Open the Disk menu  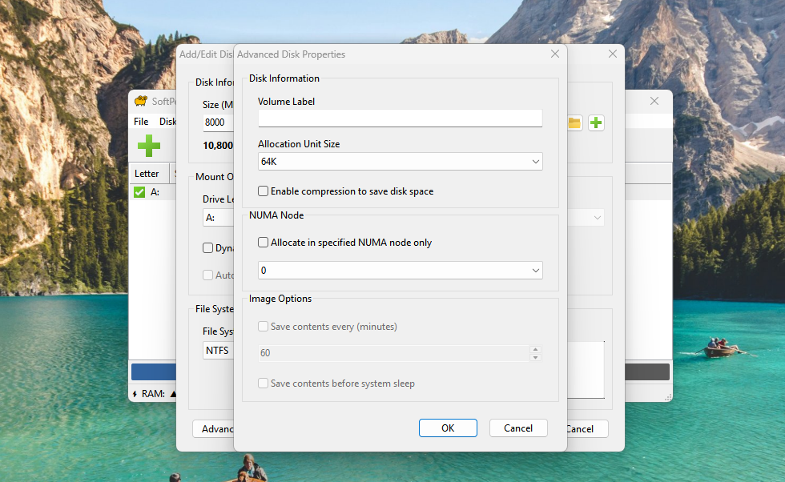[167, 122]
